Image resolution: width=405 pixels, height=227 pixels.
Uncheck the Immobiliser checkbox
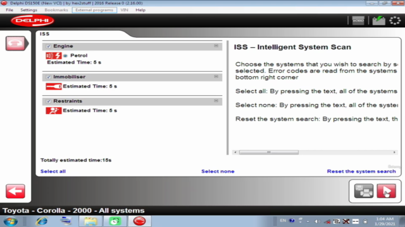(48, 77)
